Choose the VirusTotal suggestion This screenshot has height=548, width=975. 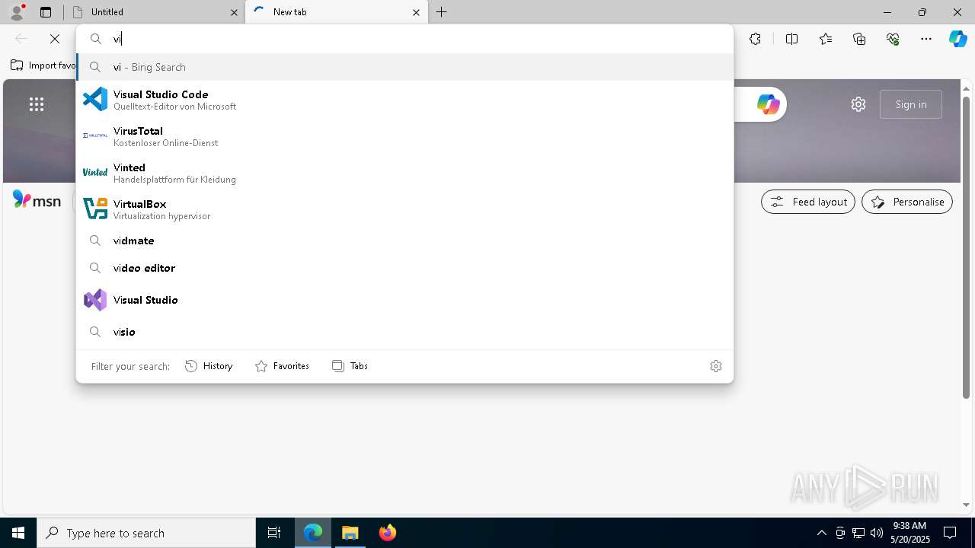tap(404, 136)
